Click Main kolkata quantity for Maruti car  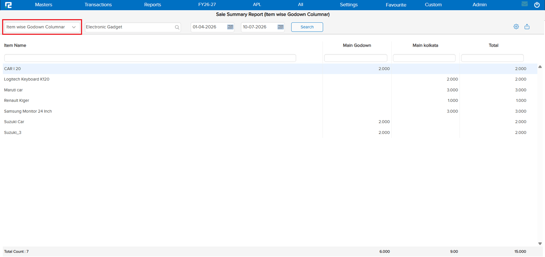pos(452,90)
